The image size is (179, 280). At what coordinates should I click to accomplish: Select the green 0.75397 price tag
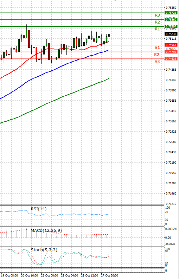[171, 27]
